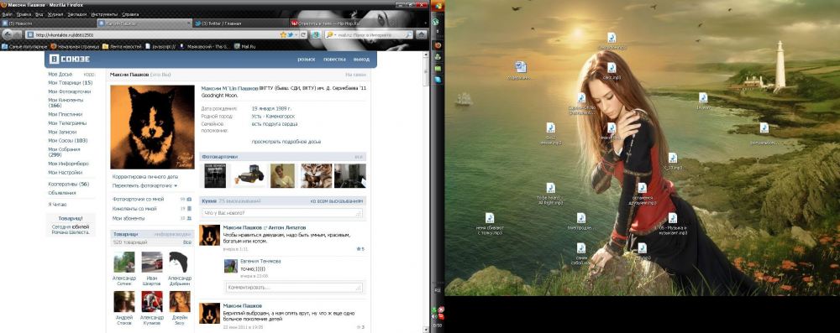
Task: Like the post about liking girls
Action: click(x=360, y=249)
